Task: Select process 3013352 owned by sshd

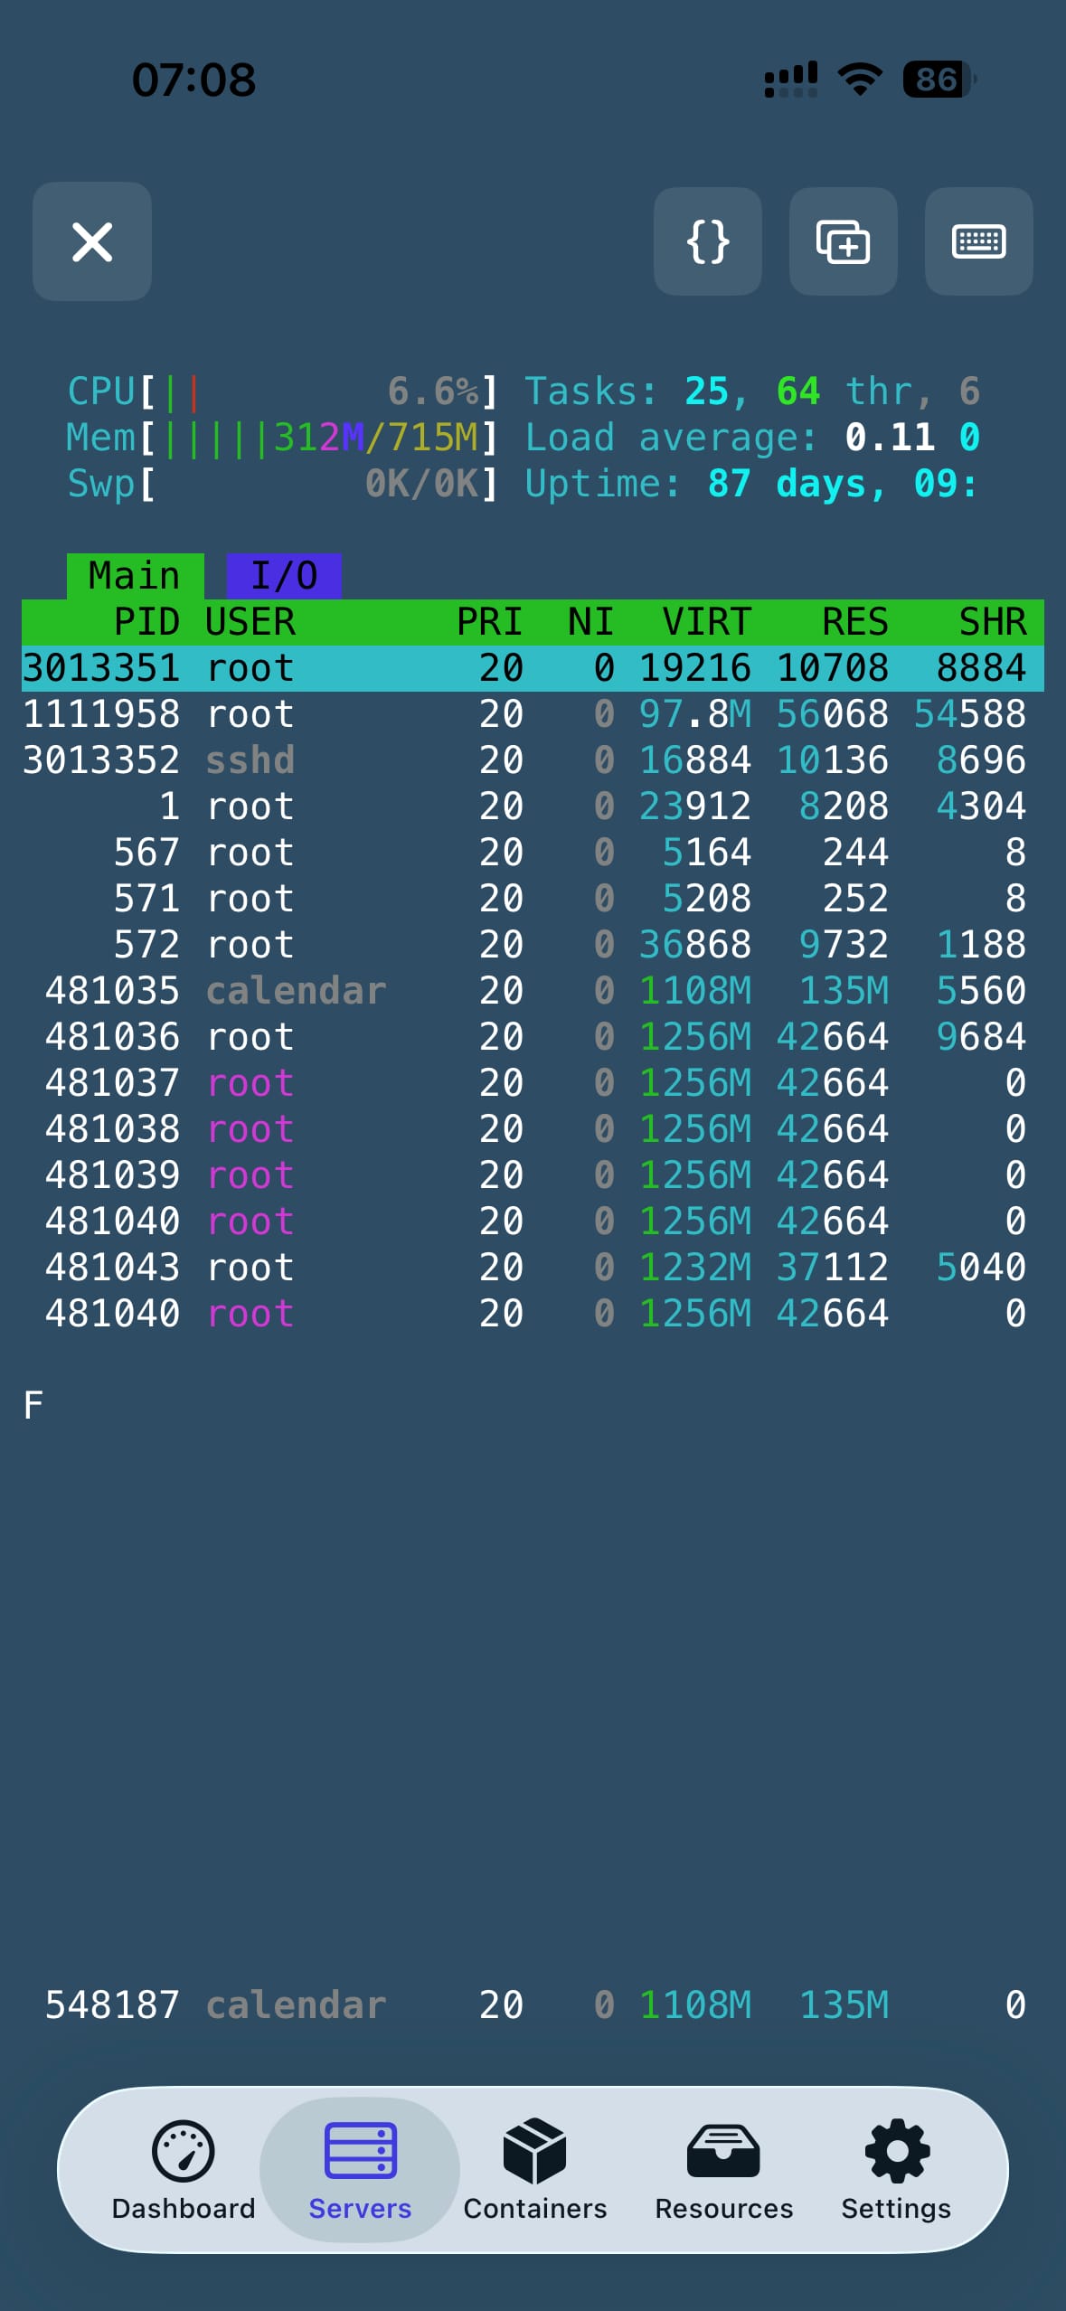Action: [x=533, y=760]
